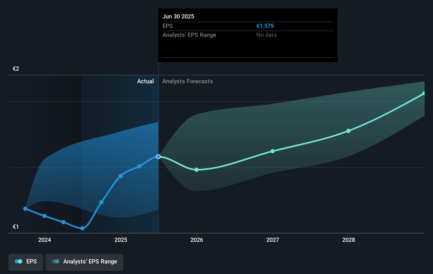This screenshot has width=433, height=274.
Task: Click the Jun 30 2025 tooltip date
Action: (178, 17)
